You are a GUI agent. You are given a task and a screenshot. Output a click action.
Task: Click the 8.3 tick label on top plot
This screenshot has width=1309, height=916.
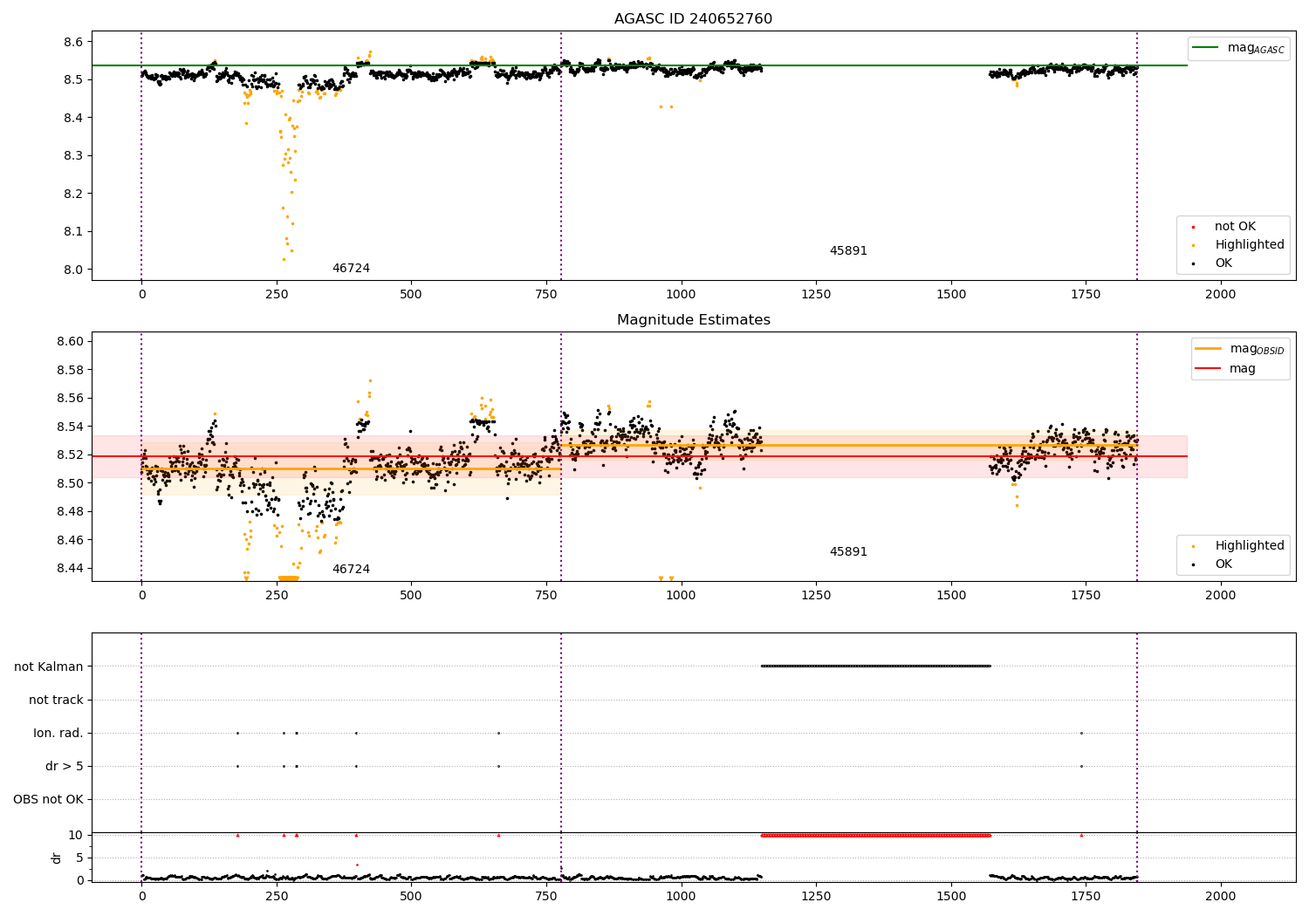(73, 155)
